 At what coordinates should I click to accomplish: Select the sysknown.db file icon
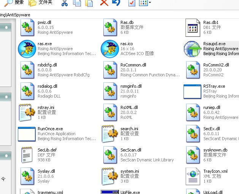point(193,155)
